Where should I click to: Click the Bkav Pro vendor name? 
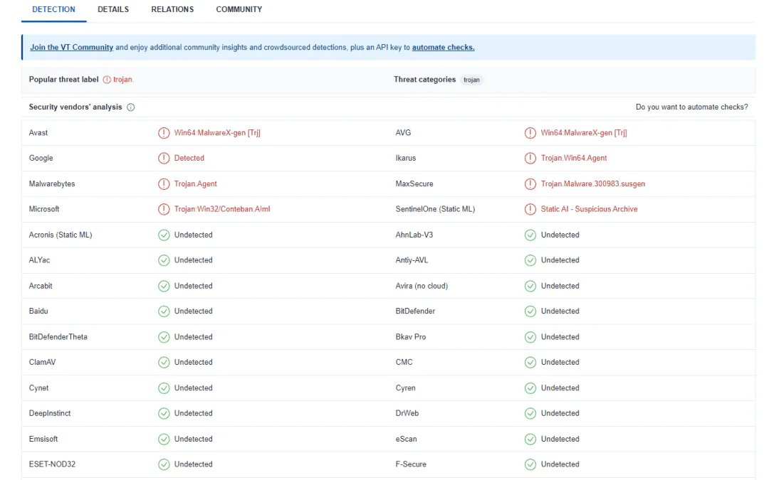click(x=411, y=337)
